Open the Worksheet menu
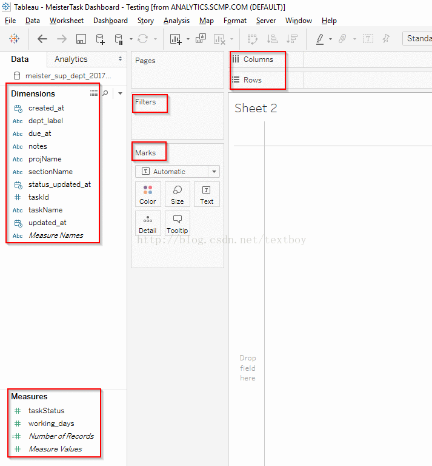 [x=67, y=21]
